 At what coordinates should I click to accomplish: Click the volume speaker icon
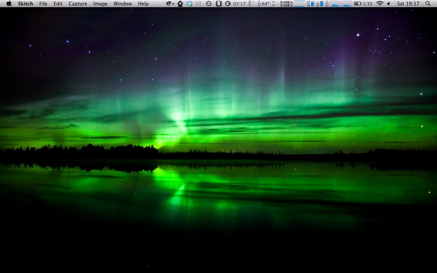coord(388,4)
